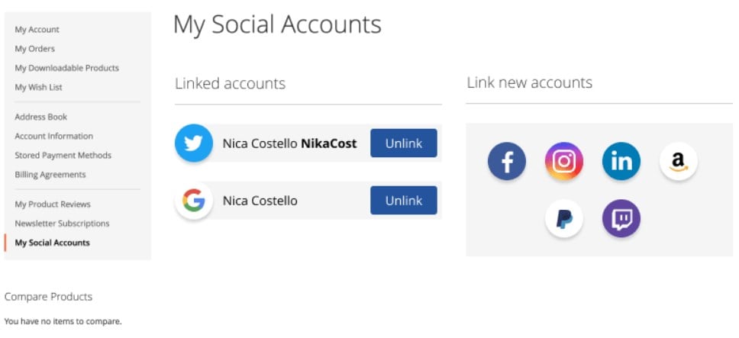Go to Newsletter Subscriptions

pos(62,224)
